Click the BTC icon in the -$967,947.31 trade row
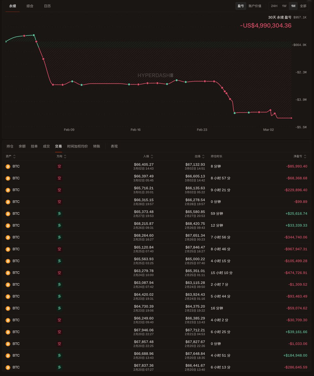The height and width of the screenshot is (376, 314). [8, 249]
